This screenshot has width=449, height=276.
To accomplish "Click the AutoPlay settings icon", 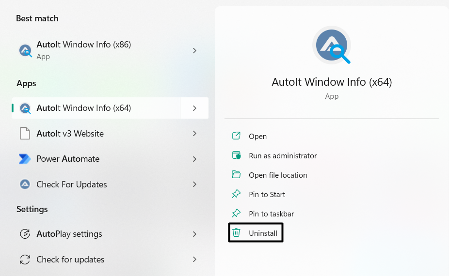I will click(x=25, y=234).
